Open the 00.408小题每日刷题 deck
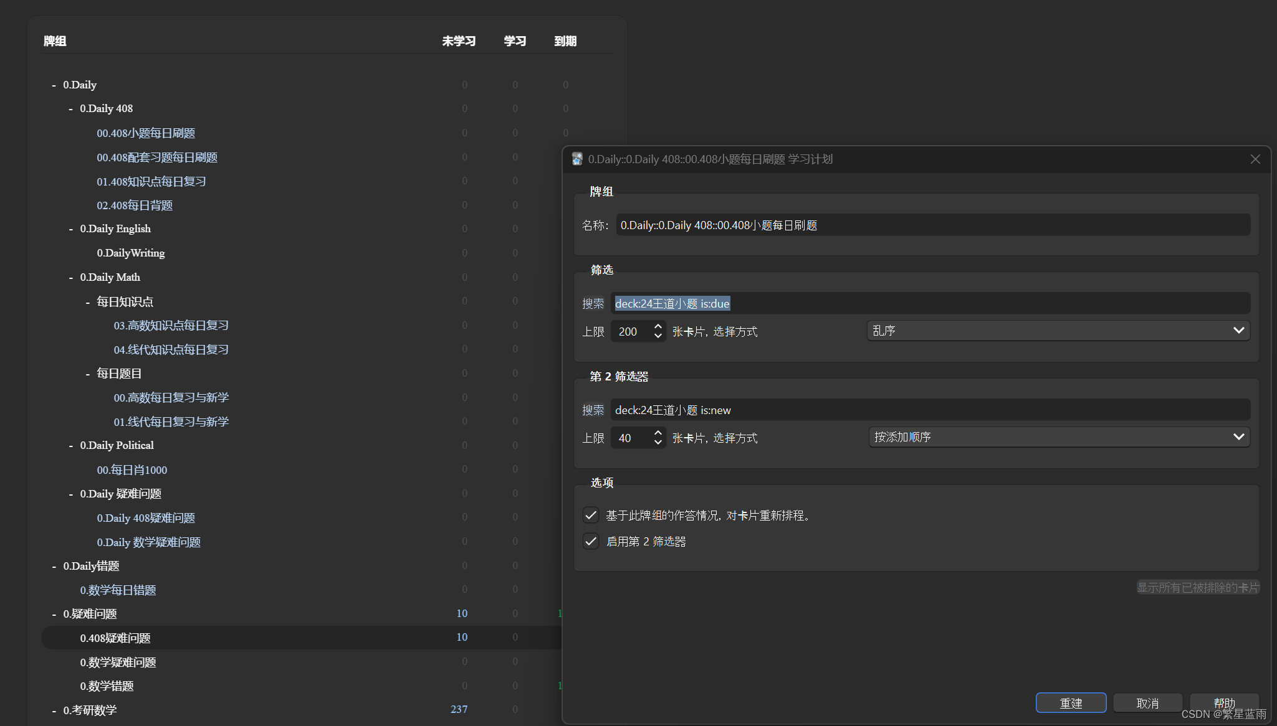Viewport: 1277px width, 726px height. click(146, 133)
